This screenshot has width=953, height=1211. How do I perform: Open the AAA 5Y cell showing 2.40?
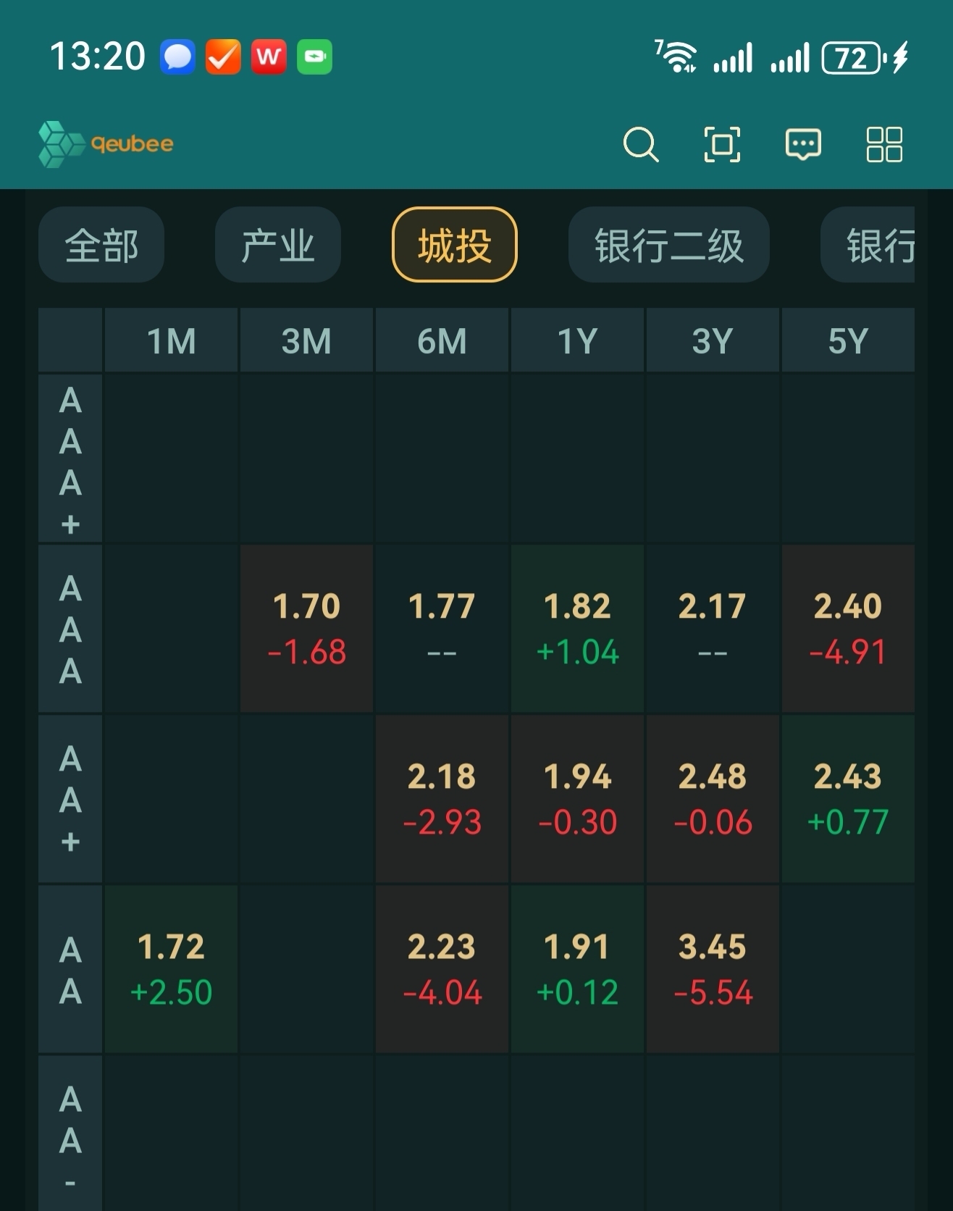[x=847, y=628]
